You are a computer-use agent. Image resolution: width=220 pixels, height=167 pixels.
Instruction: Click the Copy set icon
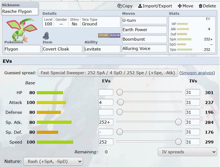click(x=119, y=6)
